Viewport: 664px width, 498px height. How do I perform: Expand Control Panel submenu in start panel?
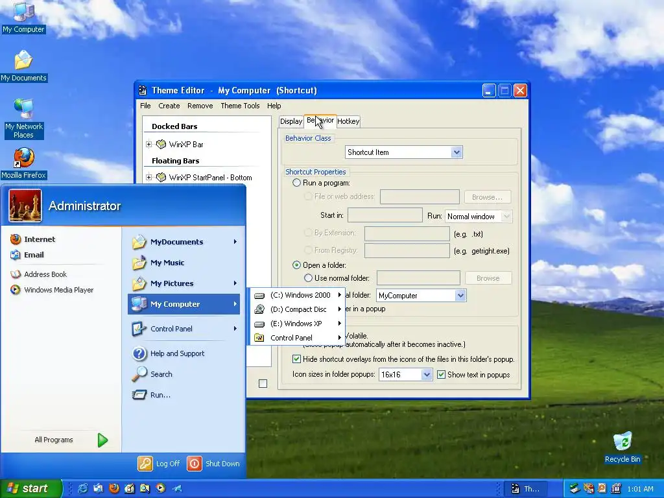coord(235,329)
